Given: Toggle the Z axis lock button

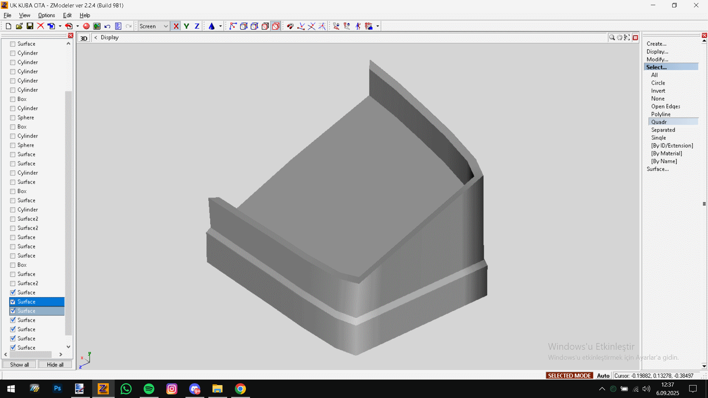Looking at the screenshot, I should click(x=197, y=26).
